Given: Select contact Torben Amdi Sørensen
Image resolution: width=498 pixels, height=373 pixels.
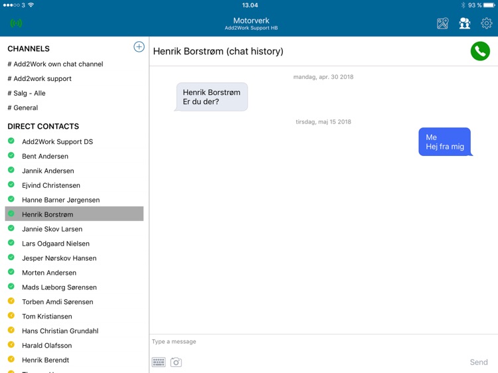Looking at the screenshot, I should coord(57,302).
